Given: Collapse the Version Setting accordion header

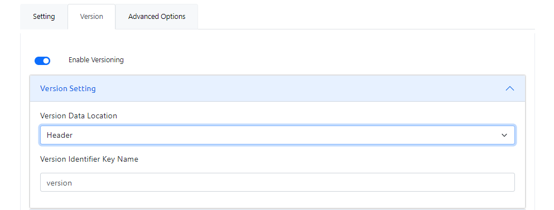Looking at the screenshot, I should pos(277,88).
